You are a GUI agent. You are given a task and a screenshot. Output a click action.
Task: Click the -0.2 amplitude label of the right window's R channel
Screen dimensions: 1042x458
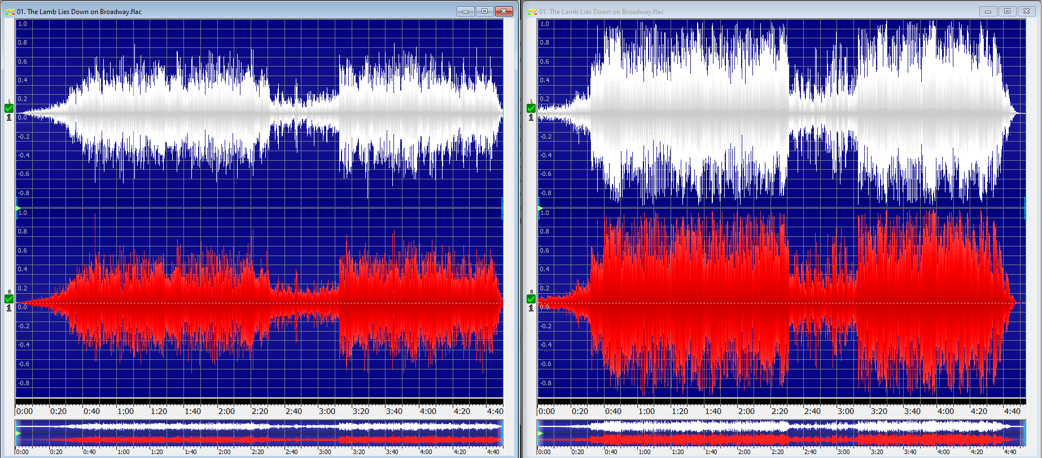point(545,326)
